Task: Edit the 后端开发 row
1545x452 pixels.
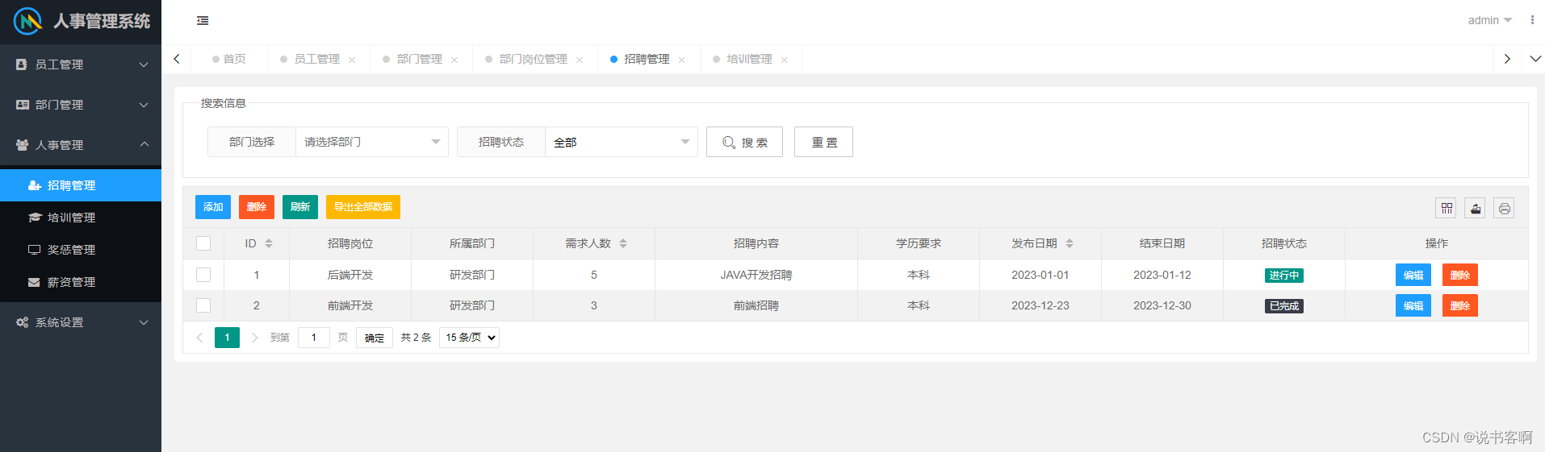Action: point(1413,275)
